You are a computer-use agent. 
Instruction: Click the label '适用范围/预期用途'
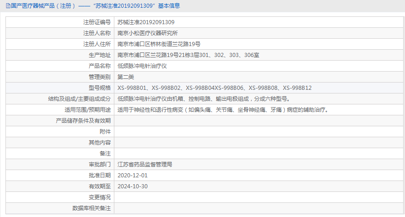87,110
